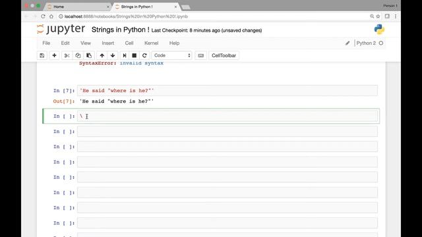Open the cell type Code dropdown
Viewport: 422px width, 237px height.
[171, 55]
